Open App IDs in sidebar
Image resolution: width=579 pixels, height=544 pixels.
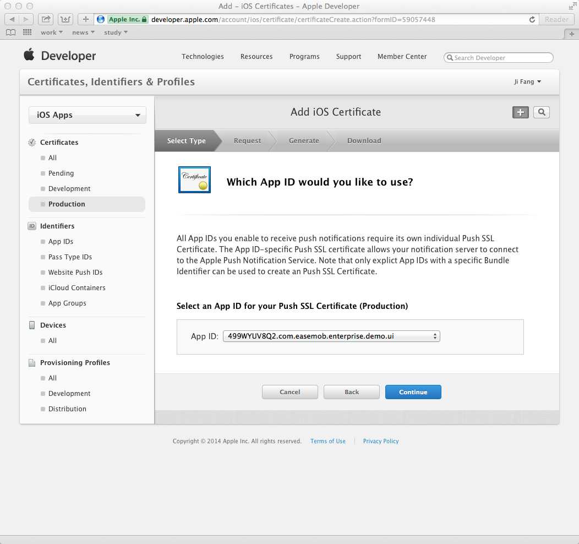61,242
